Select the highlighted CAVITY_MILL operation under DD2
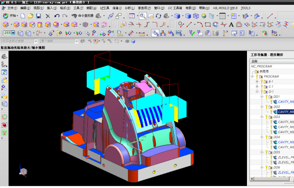The height and width of the screenshot is (188, 294). pos(286,112)
